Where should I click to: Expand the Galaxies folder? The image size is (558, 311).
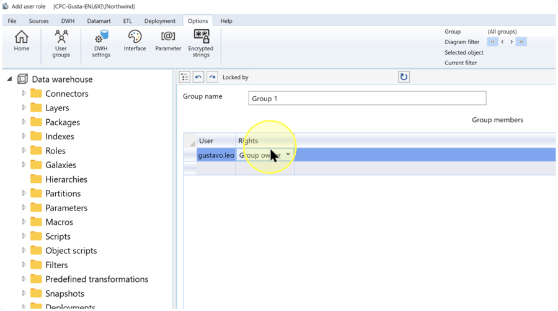[x=24, y=165]
